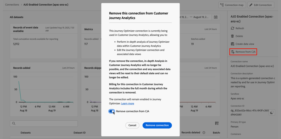Copy the Connection ID with copy icon
281x139 pixels.
click(x=272, y=112)
